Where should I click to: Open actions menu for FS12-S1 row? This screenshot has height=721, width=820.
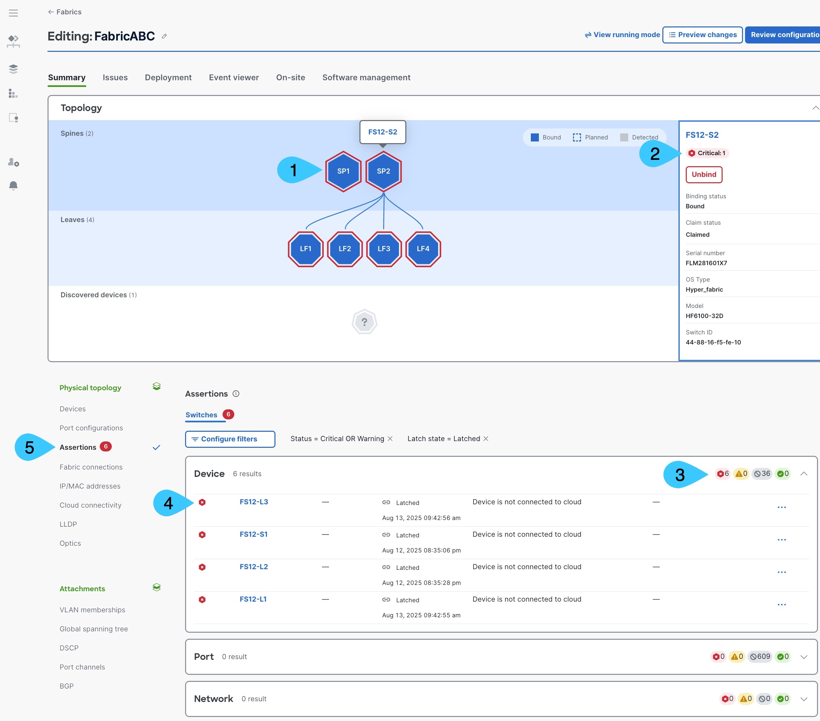782,540
